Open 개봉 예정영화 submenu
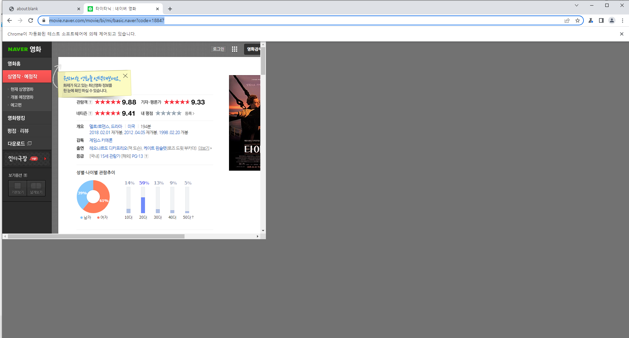Viewport: 629px width, 338px height. (22, 97)
